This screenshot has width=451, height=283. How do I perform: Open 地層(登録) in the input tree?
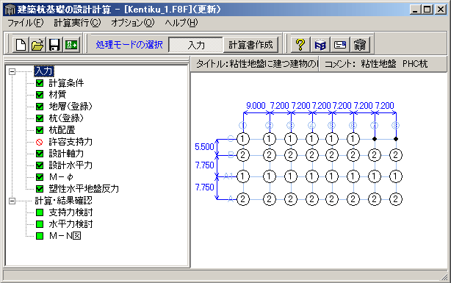point(71,107)
